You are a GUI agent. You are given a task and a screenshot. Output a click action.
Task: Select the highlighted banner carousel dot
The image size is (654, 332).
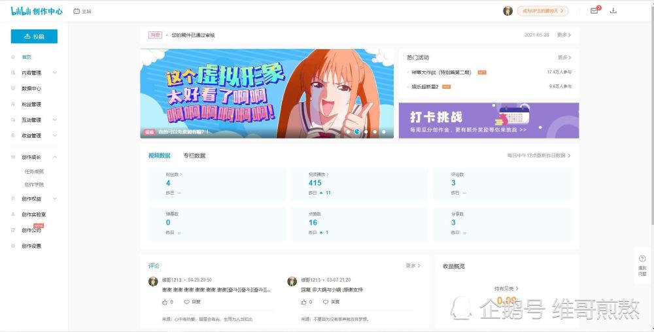point(357,131)
